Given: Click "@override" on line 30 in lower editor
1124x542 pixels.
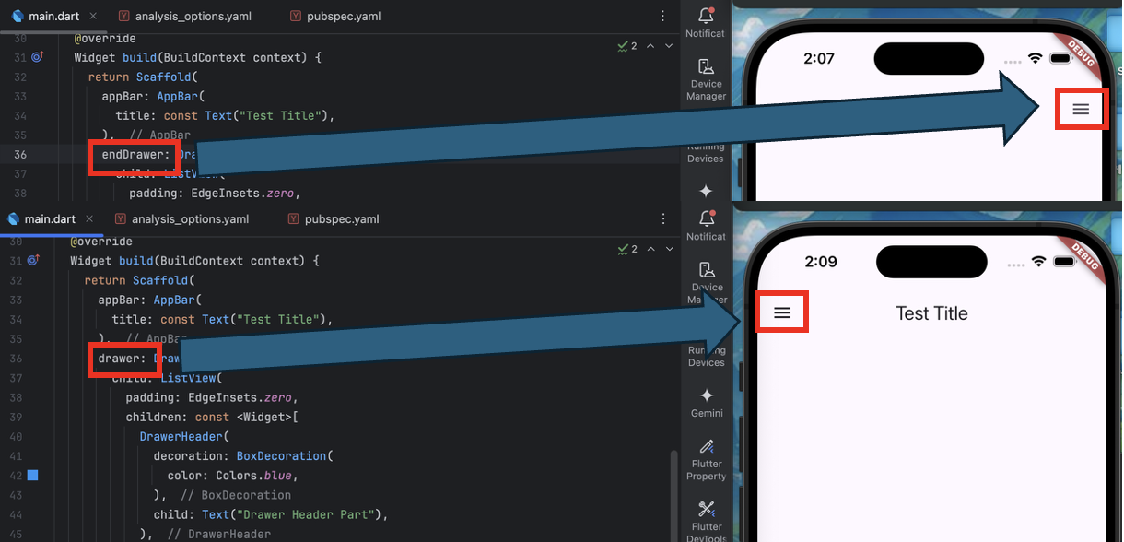Looking at the screenshot, I should click(102, 242).
